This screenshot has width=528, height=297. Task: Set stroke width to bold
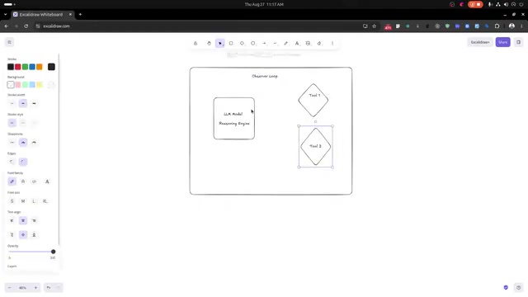click(x=23, y=103)
